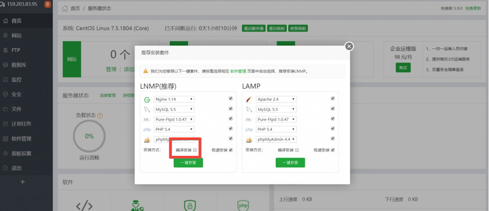
Task: Close the recommended install packages dialog
Action: click(349, 46)
